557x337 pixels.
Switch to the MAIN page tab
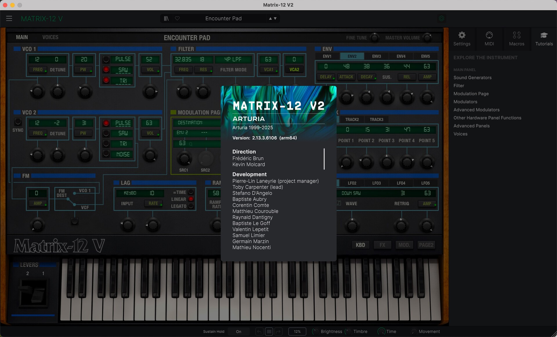point(22,37)
